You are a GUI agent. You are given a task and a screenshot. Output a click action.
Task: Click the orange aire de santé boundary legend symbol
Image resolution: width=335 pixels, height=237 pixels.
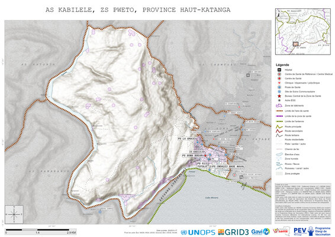pyautogui.click(x=279, y=111)
